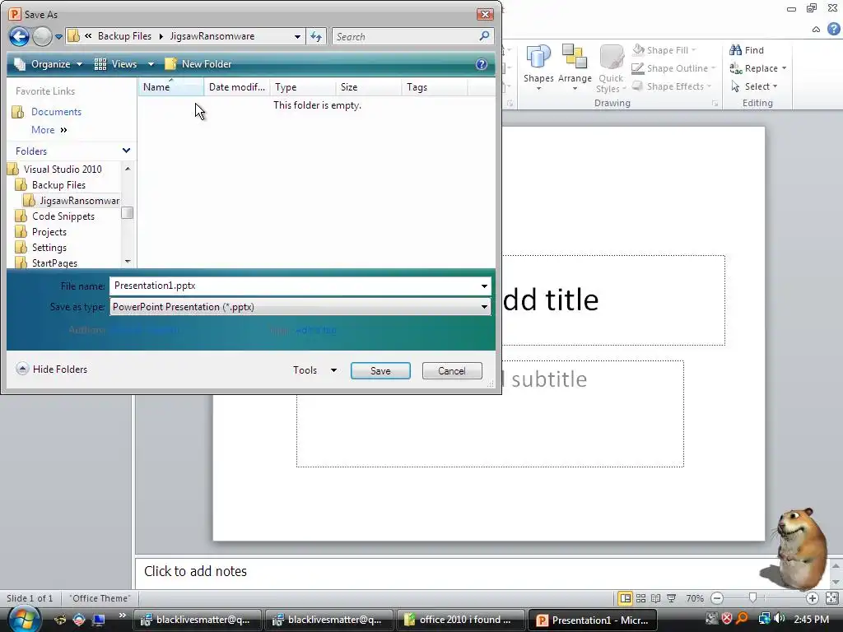This screenshot has width=843, height=632.
Task: Sort by Type column header
Action: point(303,87)
